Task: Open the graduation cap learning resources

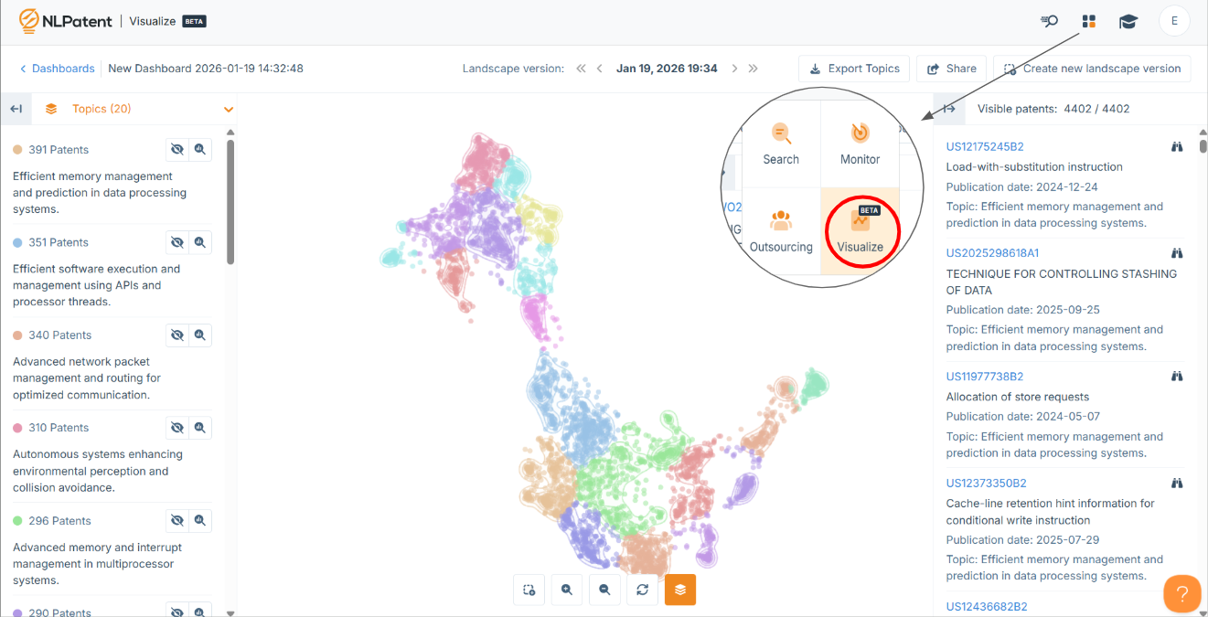Action: (x=1128, y=21)
